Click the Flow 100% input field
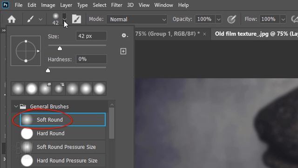 (269, 19)
